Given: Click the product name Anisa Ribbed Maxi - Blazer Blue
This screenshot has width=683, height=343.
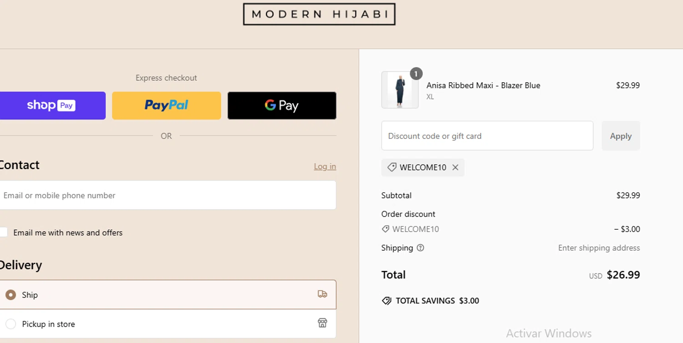Looking at the screenshot, I should [483, 86].
